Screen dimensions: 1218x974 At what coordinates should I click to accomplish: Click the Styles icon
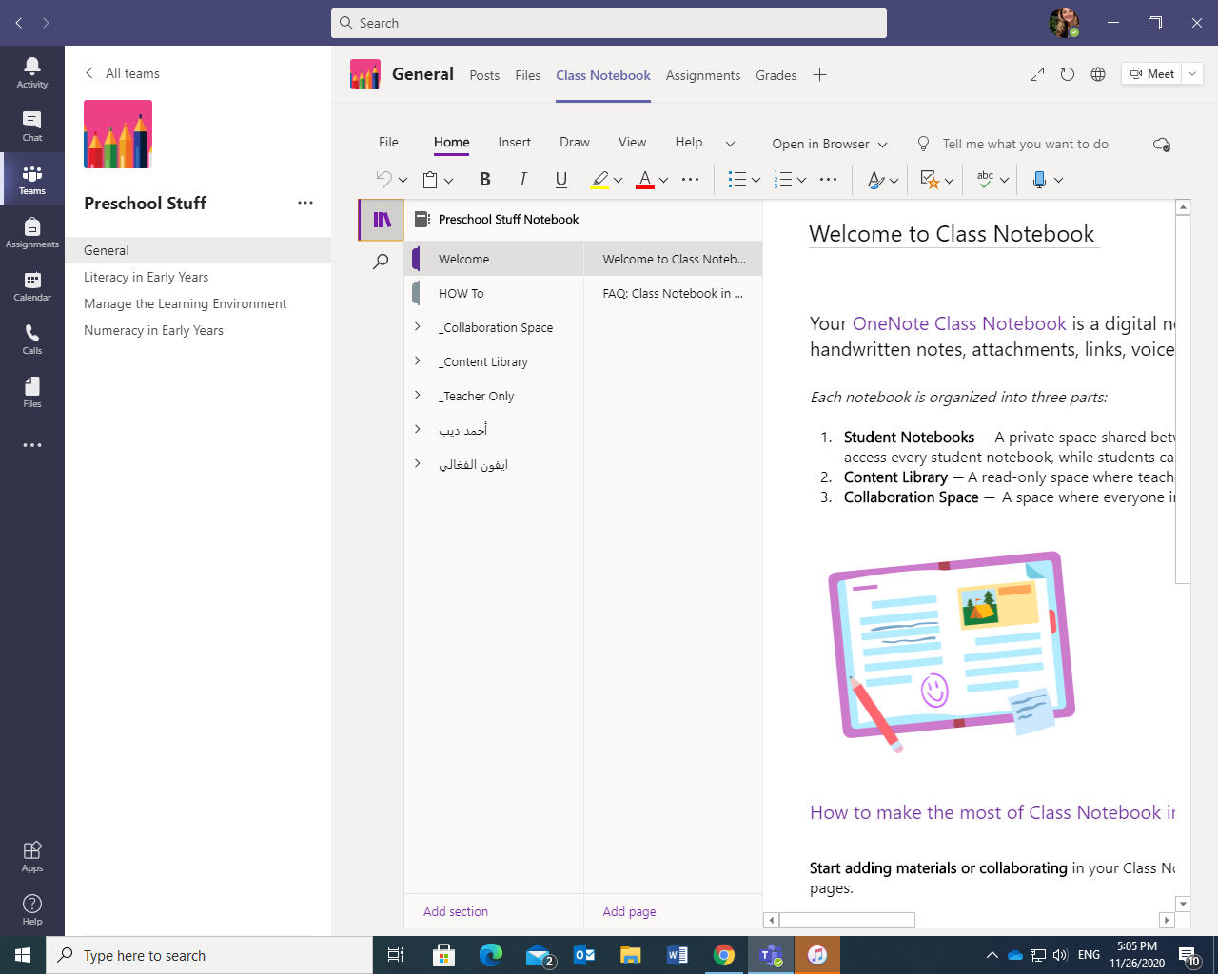click(876, 179)
